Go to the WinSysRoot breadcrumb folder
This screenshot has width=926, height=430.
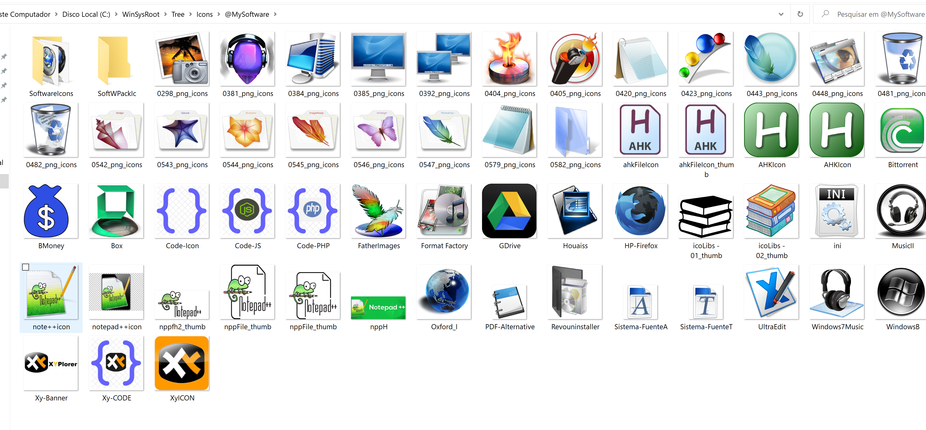141,14
